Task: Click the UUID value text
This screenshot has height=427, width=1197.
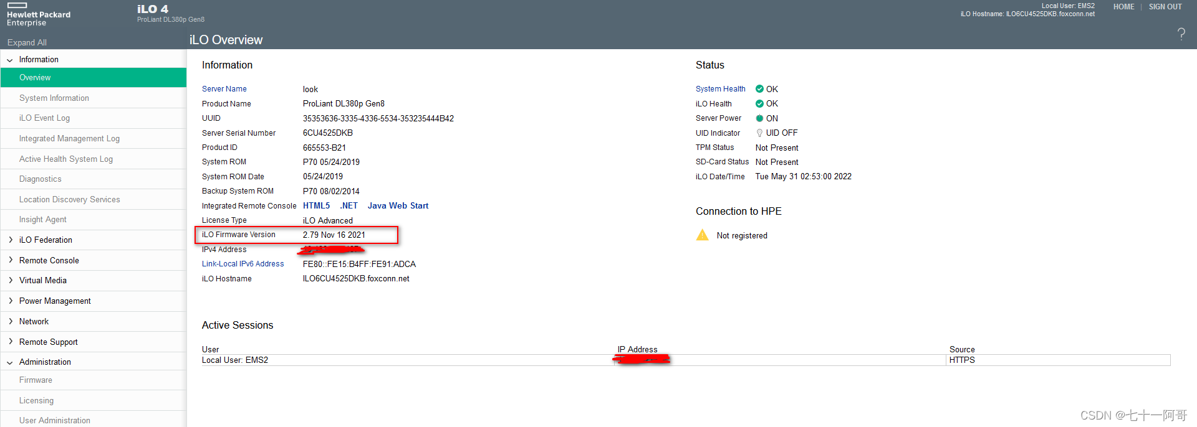Action: 378,118
